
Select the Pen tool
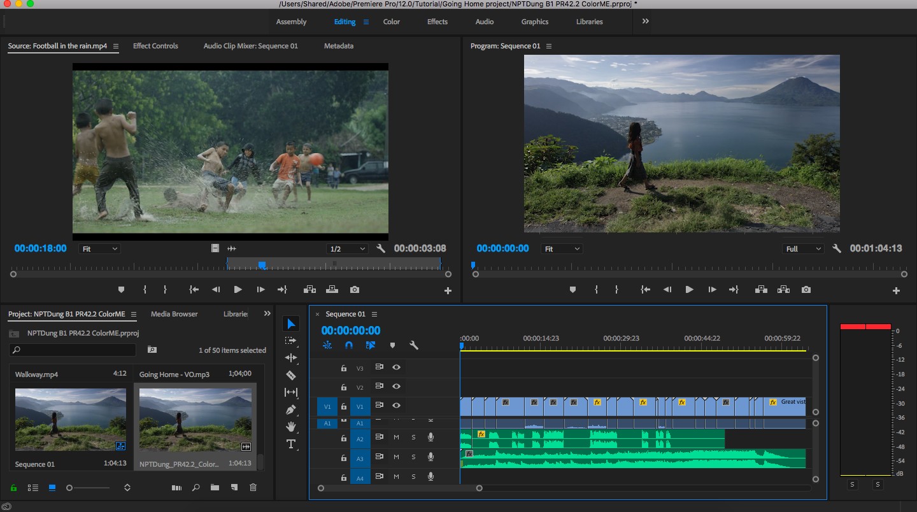click(x=291, y=409)
